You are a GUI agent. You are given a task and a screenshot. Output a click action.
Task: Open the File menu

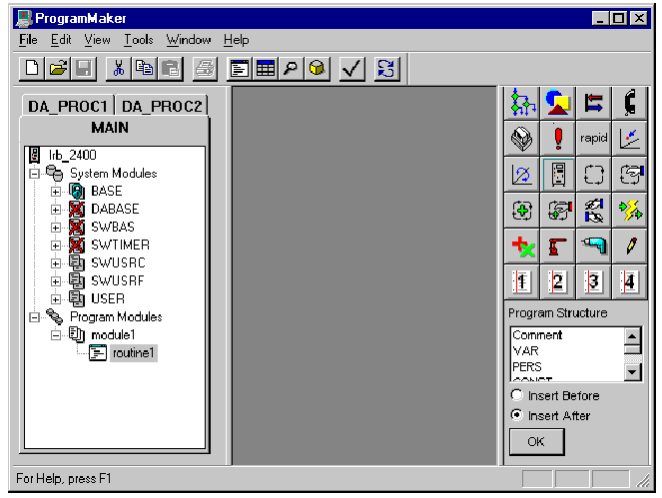tap(28, 40)
